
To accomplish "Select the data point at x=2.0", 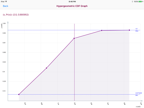I will point(74,38).
